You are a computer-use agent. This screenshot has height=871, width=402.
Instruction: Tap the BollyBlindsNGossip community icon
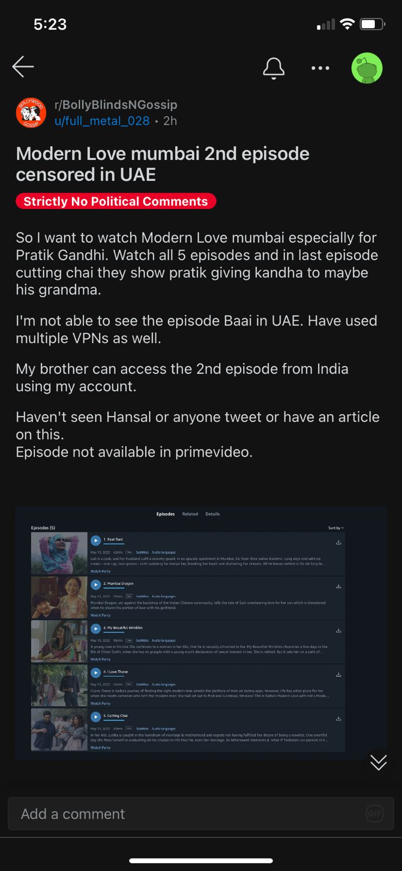31,113
